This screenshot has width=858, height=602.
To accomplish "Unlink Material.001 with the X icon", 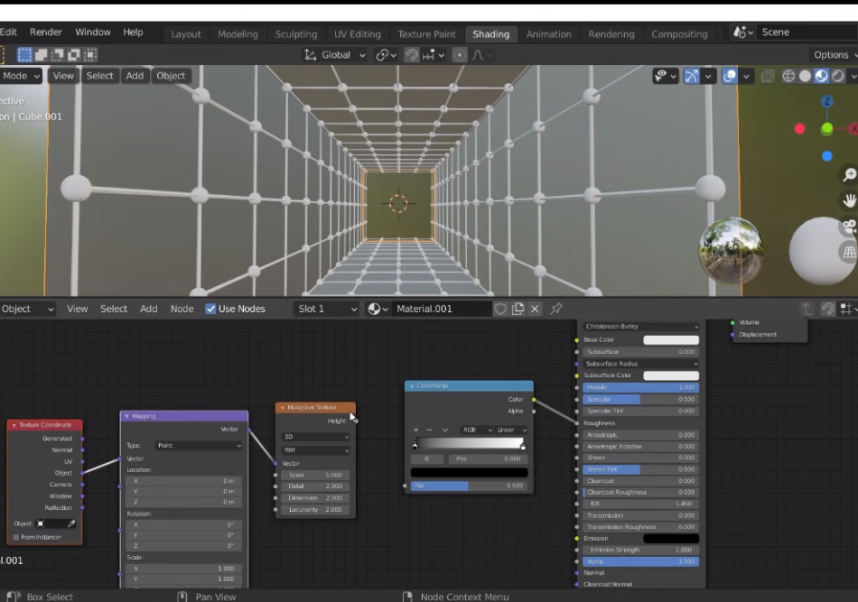I will tap(536, 309).
